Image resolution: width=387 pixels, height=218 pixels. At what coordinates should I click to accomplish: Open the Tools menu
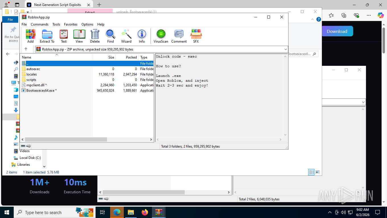(x=56, y=24)
